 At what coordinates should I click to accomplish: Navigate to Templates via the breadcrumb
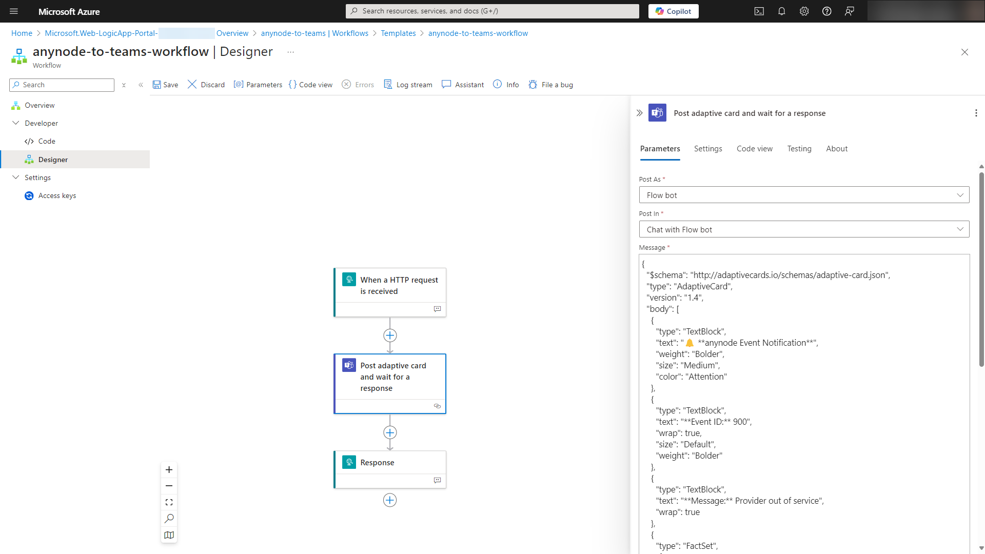click(x=398, y=33)
